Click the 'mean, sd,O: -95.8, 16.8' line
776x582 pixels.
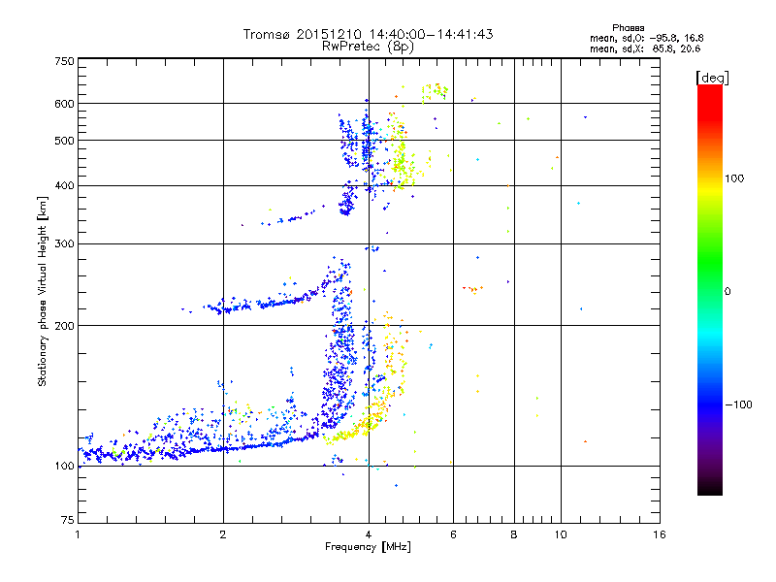[646, 38]
